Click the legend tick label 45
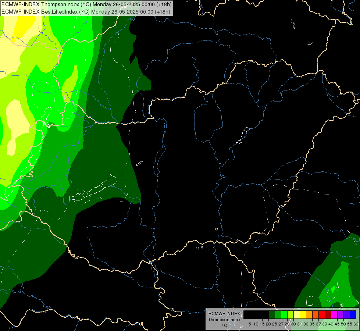The height and width of the screenshot is (331, 360). 337,324
